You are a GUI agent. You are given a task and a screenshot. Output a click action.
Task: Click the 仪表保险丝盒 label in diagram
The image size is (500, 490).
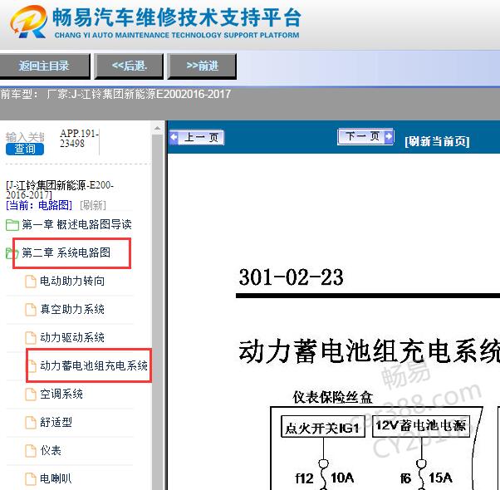(332, 397)
